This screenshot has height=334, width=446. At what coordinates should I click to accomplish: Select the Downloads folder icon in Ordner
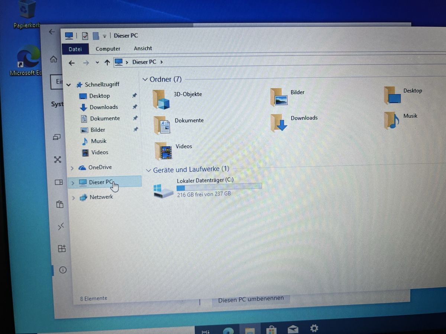[279, 123]
